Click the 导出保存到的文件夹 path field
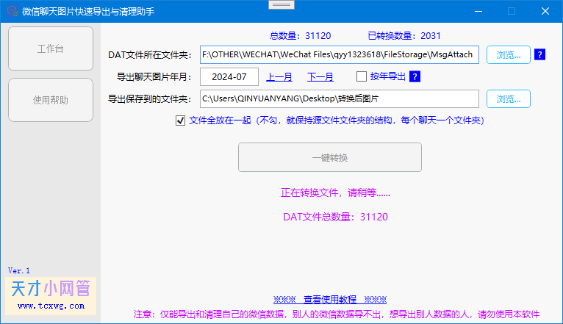 point(340,98)
